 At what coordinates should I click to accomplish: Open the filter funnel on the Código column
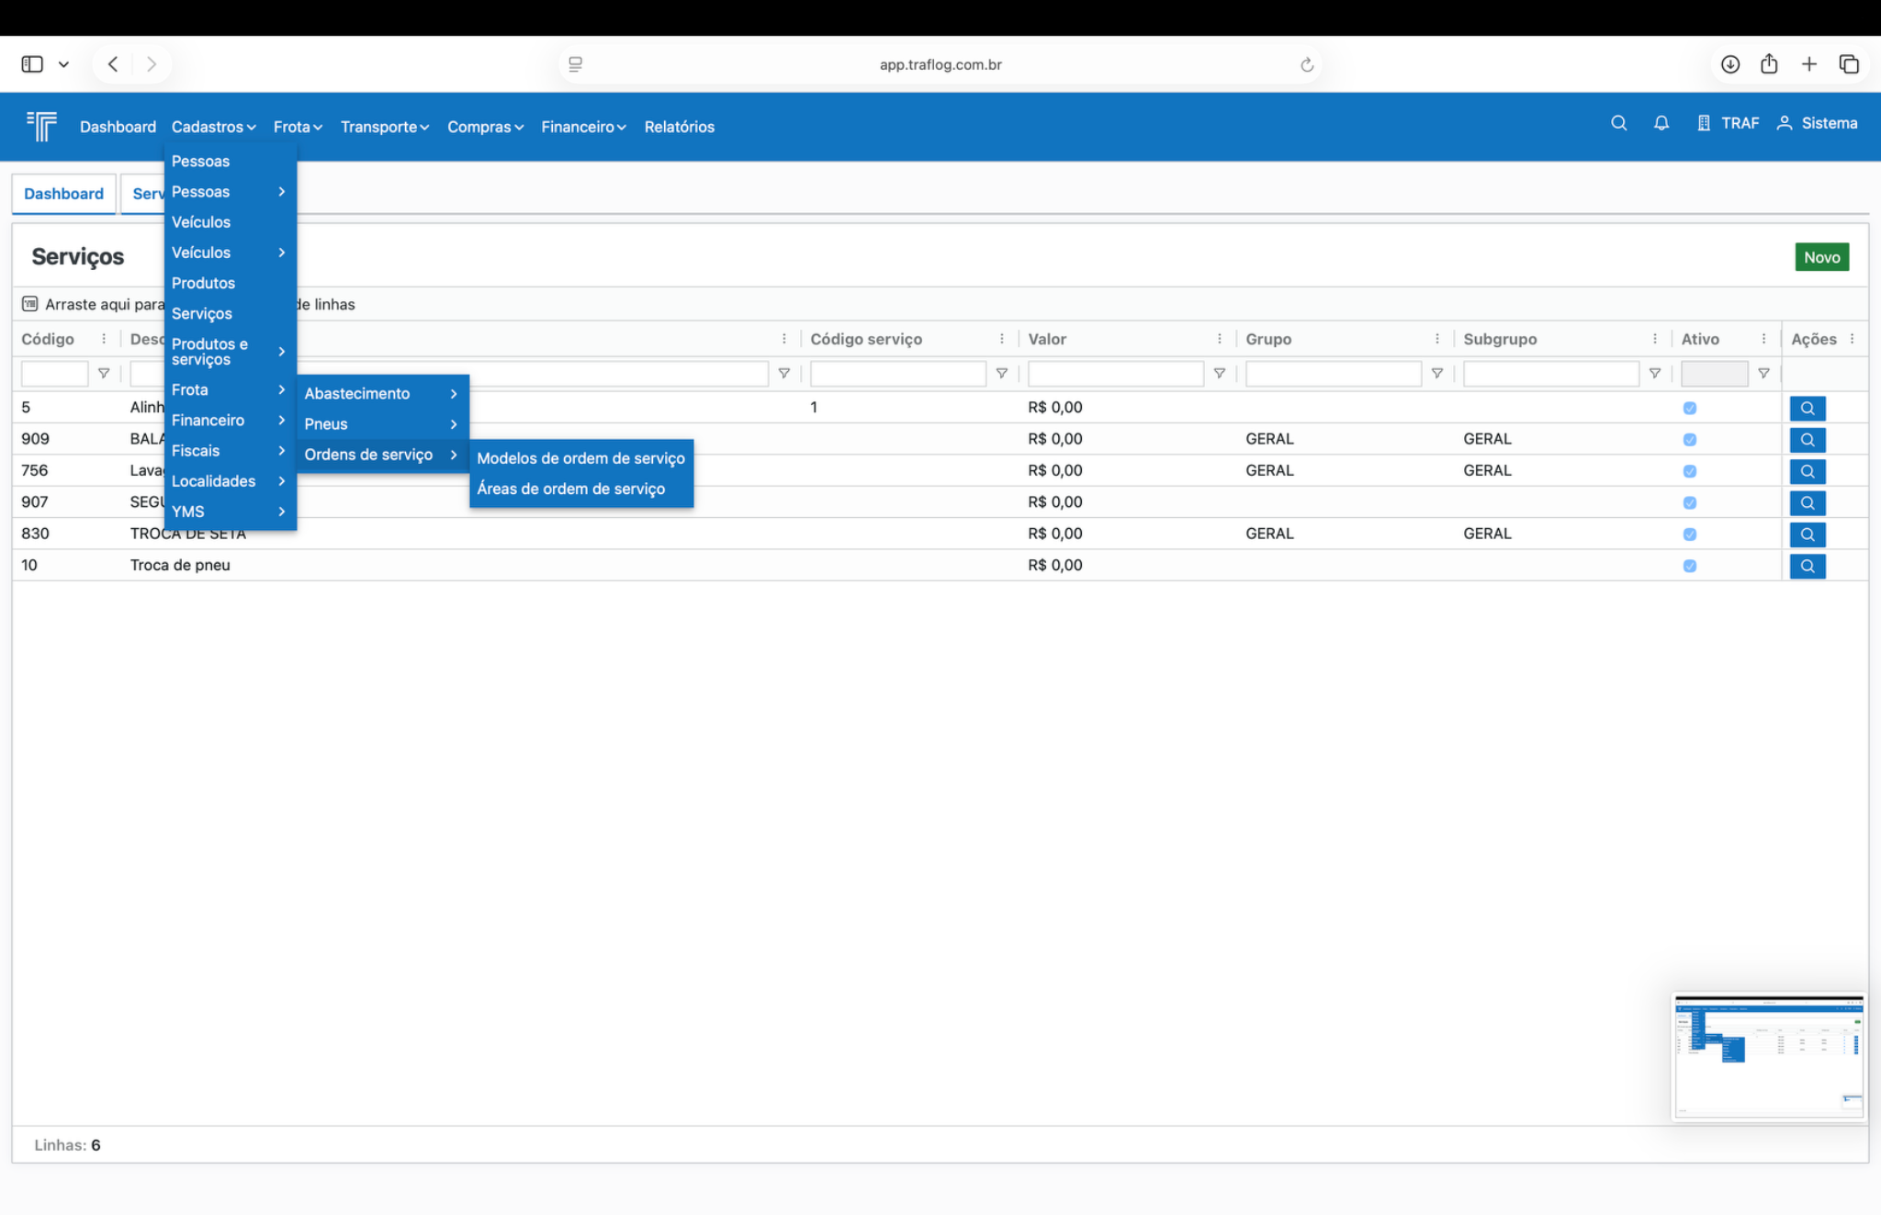(x=104, y=373)
